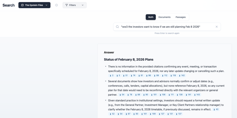The image size is (237, 118).
Task: Open citation 43 reference chip
Action: 216,109
